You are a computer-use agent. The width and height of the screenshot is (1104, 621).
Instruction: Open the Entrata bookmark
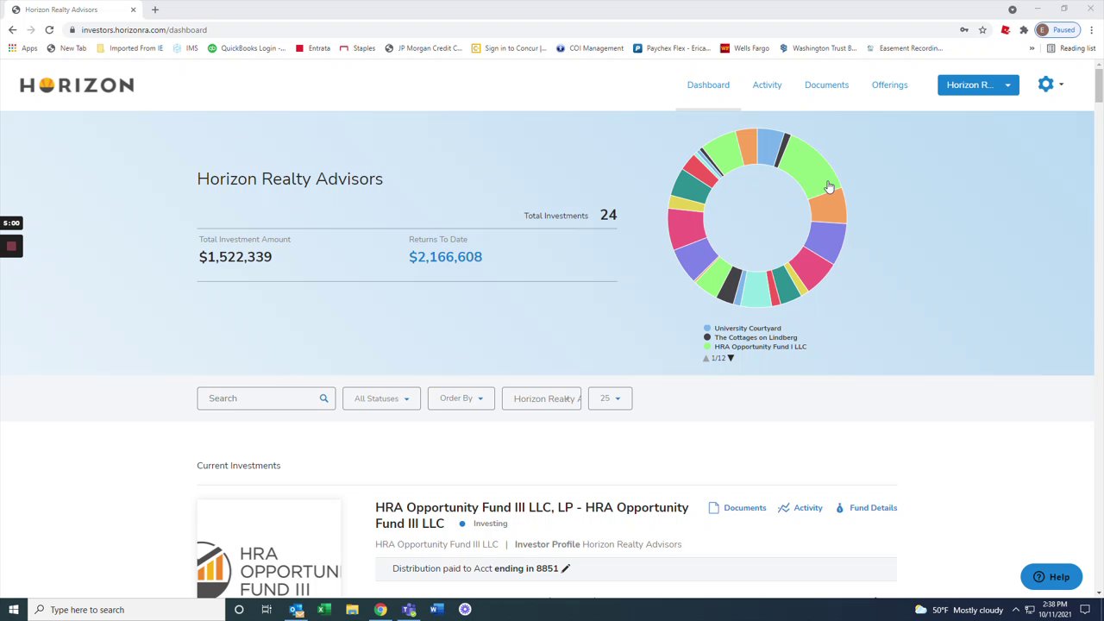tap(313, 48)
